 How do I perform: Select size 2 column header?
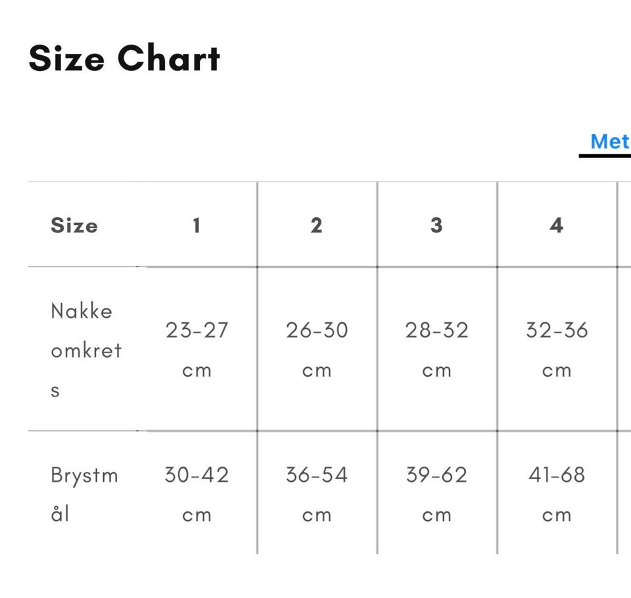[x=316, y=225]
